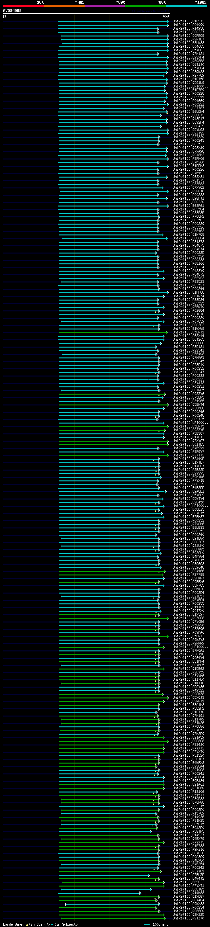This screenshot has height=927, width=210.
Task: Click the UniRef100_Q5ENT5 label
Action: click(188, 427)
